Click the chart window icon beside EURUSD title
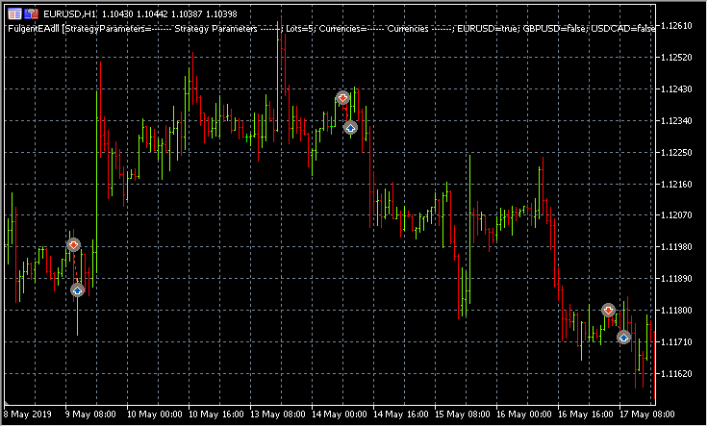708x427 pixels. tap(13, 14)
